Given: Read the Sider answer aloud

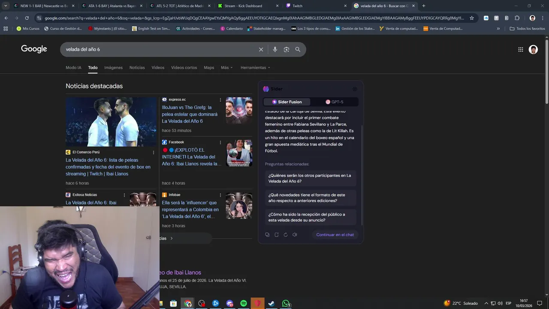Looking at the screenshot, I should tap(295, 235).
